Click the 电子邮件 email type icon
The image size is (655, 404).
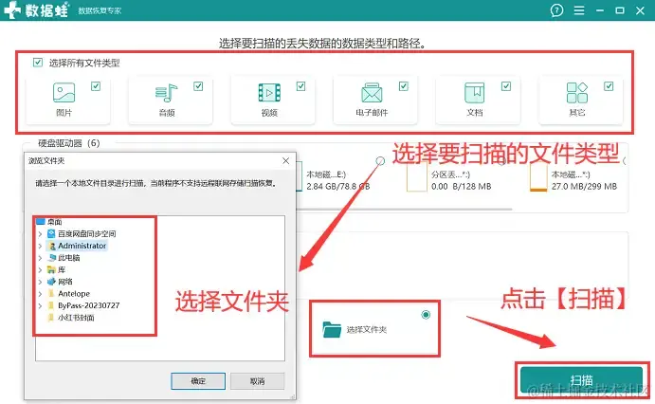[372, 93]
